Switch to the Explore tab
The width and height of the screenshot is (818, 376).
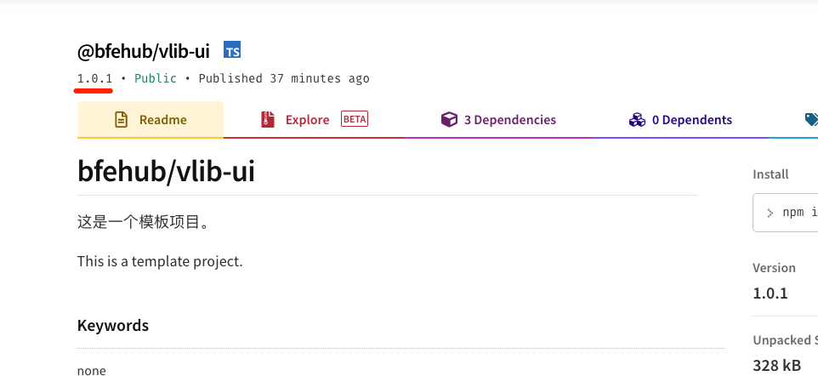(314, 120)
